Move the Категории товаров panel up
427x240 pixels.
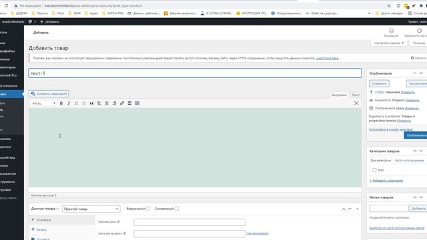pyautogui.click(x=414, y=151)
